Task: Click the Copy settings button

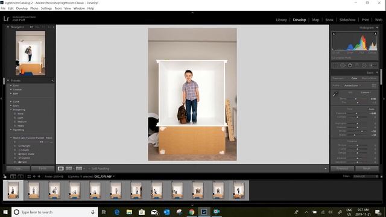Action: [x=18, y=169]
